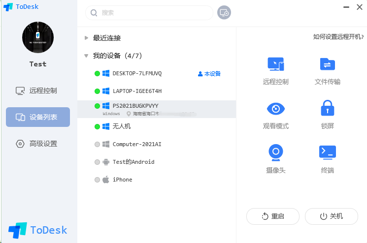Open Advanced Settings (高级设置) in sidebar
The height and width of the screenshot is (243, 367).
pos(38,144)
